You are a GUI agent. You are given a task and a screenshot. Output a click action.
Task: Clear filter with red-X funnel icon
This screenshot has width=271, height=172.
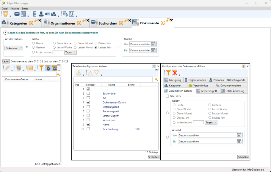click(x=175, y=73)
